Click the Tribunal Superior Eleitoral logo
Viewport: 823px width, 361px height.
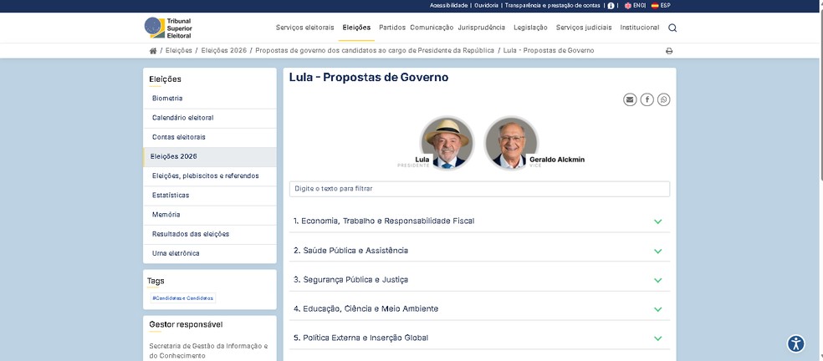168,28
